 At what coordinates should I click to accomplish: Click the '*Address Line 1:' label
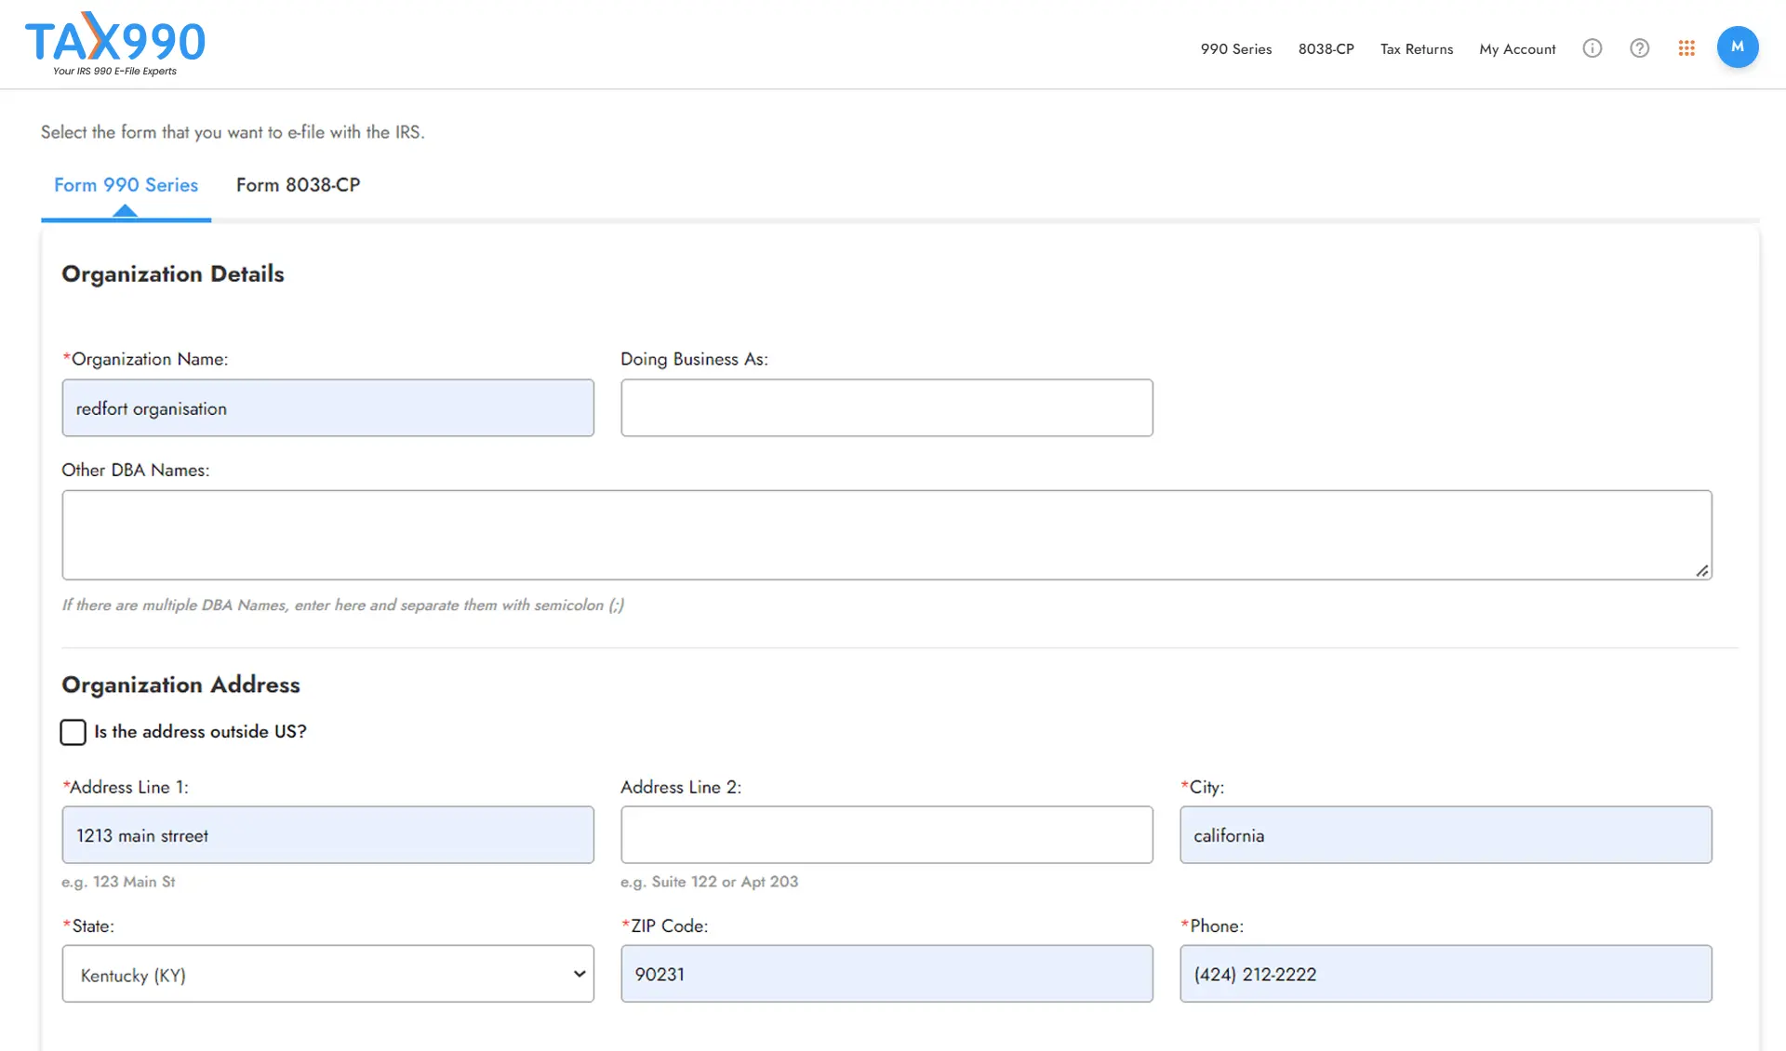tap(126, 787)
